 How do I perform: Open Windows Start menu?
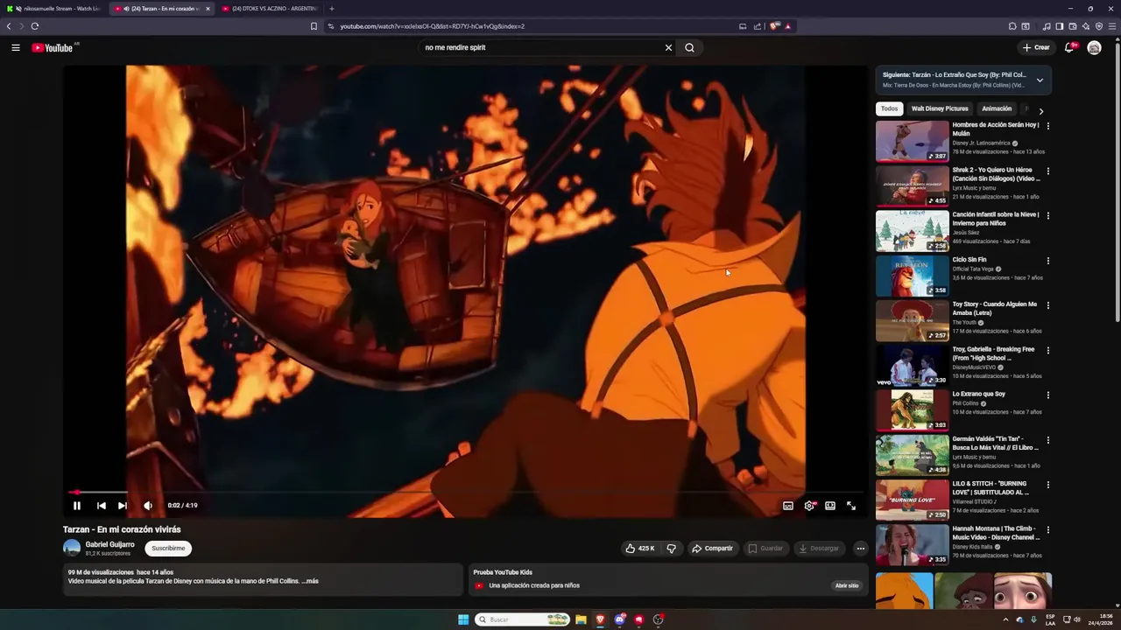[463, 619]
